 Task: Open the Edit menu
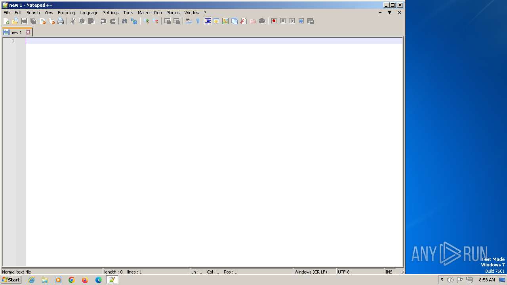[18, 13]
